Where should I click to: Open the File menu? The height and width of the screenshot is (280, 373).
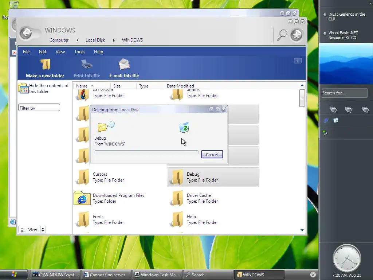tap(26, 52)
